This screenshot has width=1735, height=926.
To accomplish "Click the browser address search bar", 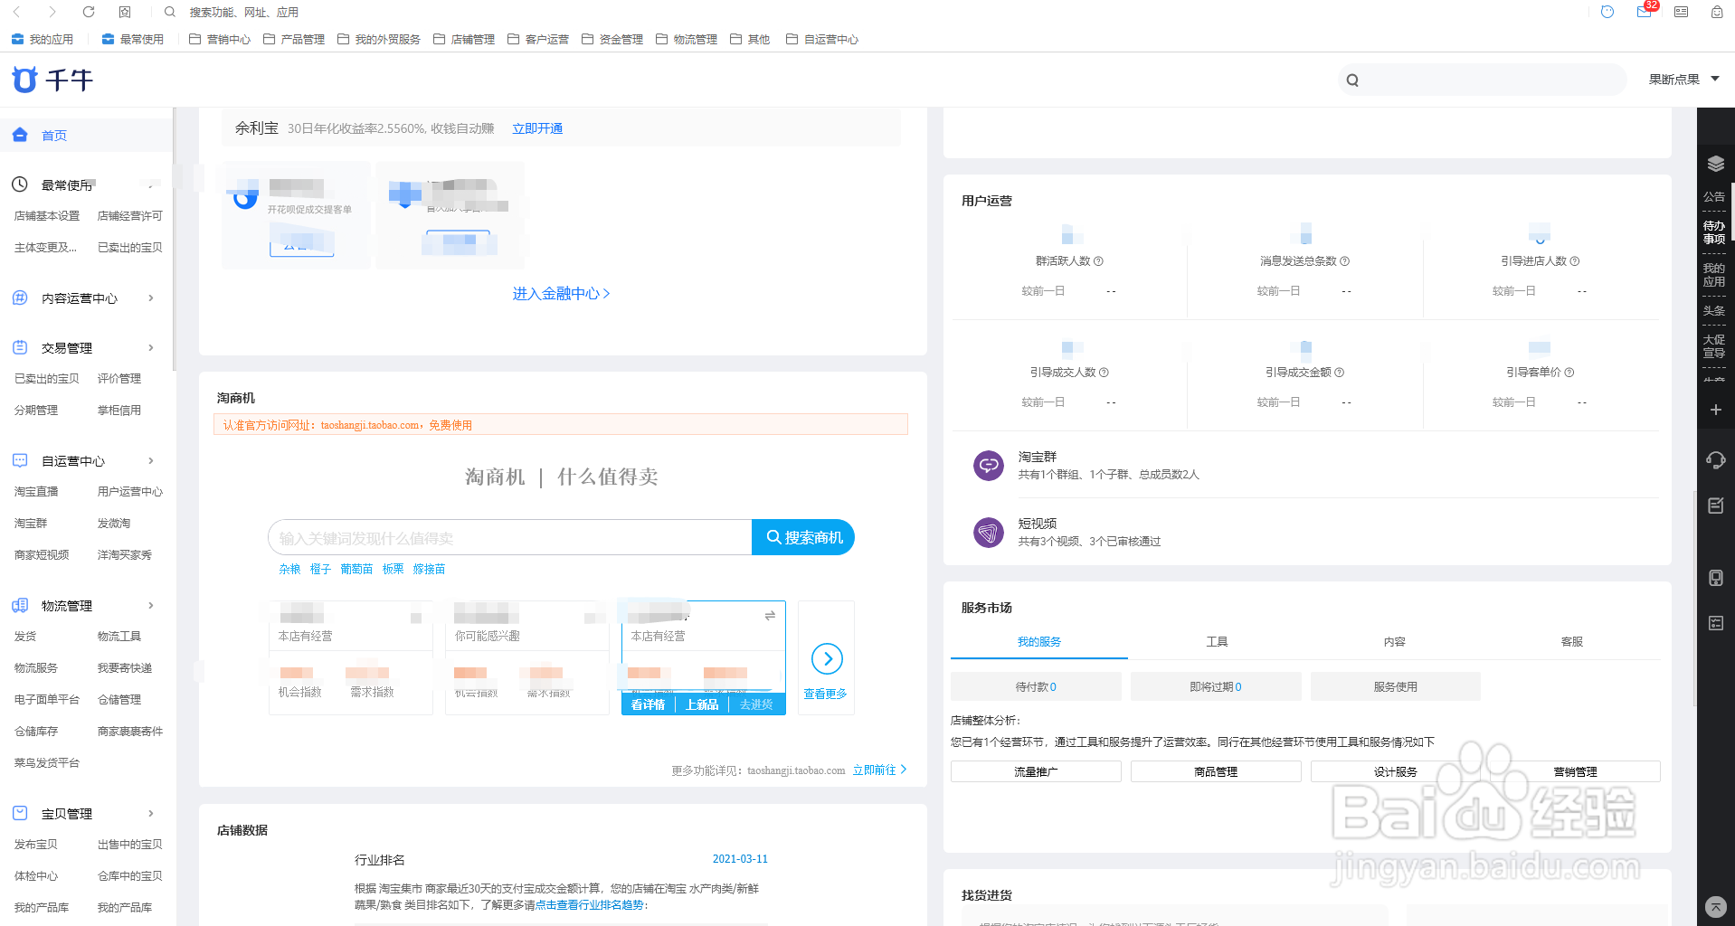I will 244,12.
